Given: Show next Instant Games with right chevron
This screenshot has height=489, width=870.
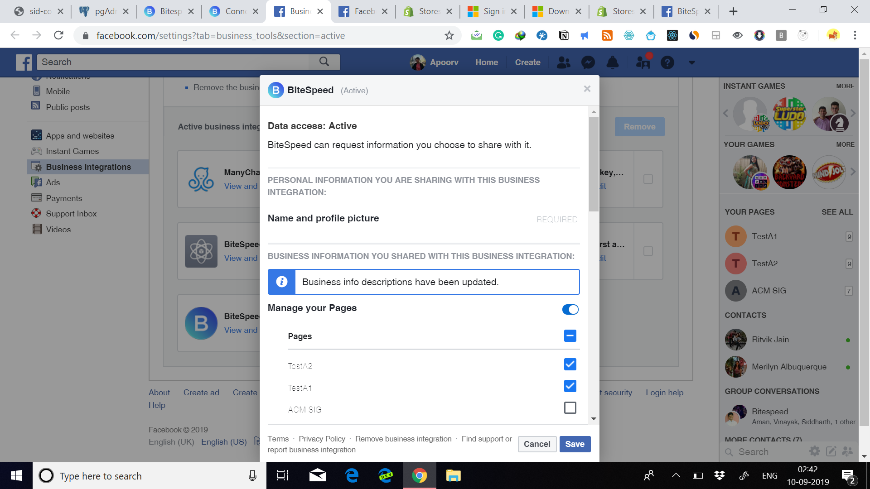Looking at the screenshot, I should [x=853, y=113].
